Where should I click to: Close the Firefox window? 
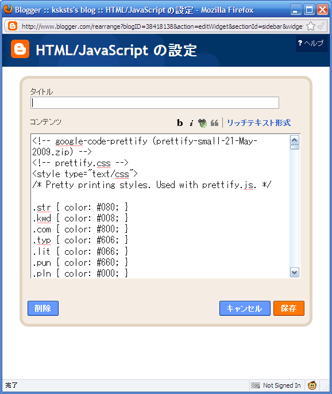click(322, 10)
